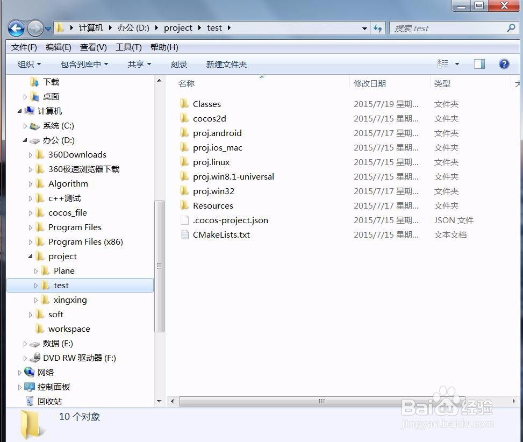The image size is (523, 442).
Task: Expand the 360Downloads folder node
Action: point(31,155)
